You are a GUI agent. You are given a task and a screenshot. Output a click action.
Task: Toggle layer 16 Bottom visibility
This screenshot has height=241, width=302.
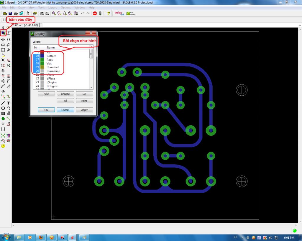click(37, 56)
